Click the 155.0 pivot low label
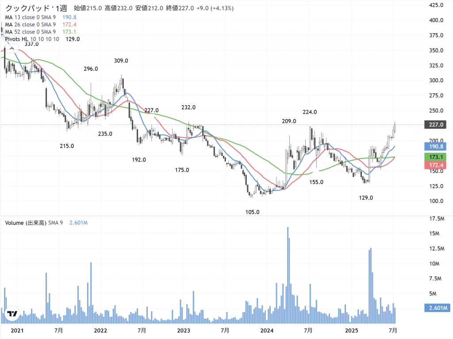Image resolution: width=453 pixels, height=339 pixels. (316, 182)
